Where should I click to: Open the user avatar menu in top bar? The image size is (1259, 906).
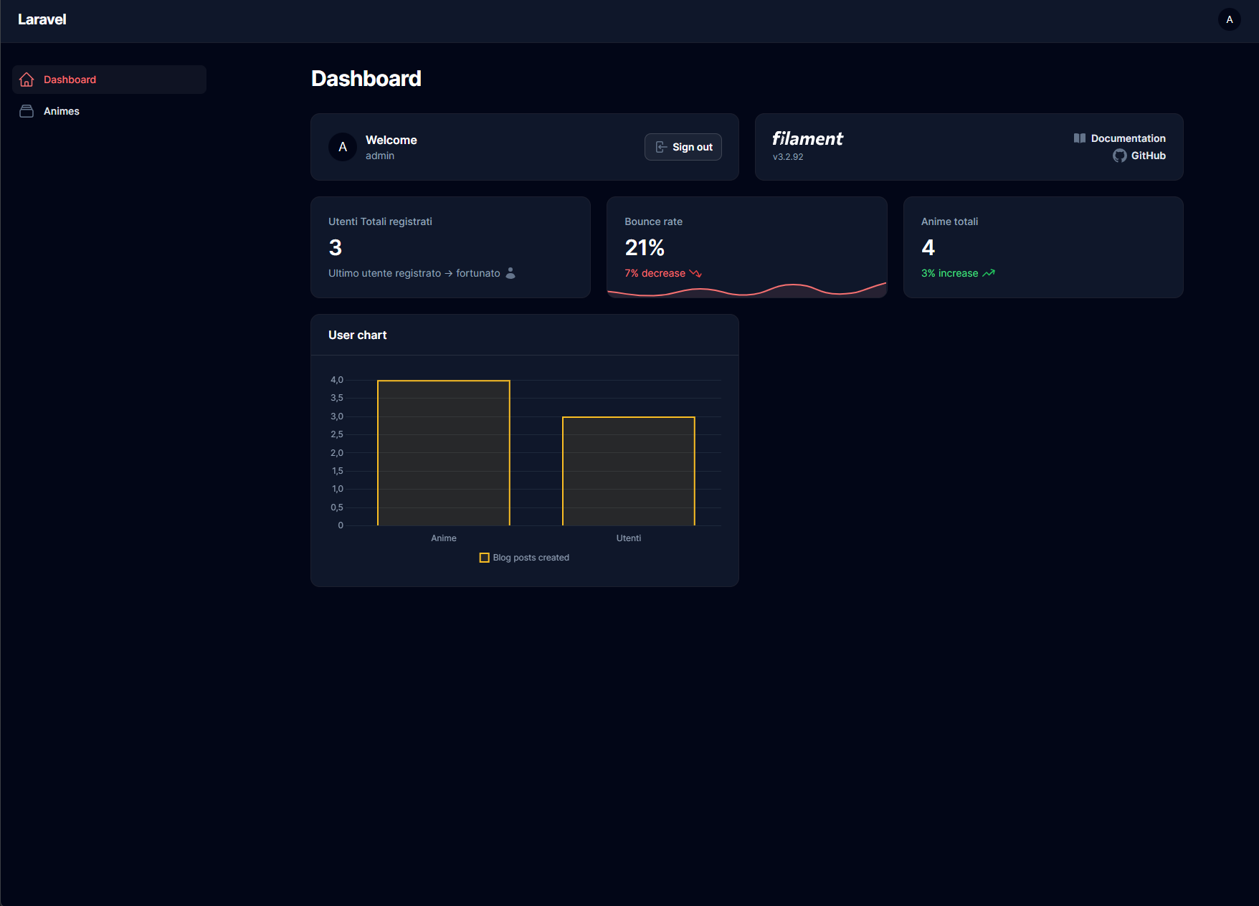tap(1229, 19)
